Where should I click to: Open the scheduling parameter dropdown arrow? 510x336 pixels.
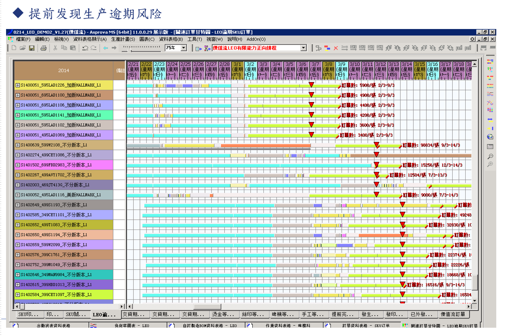(x=303, y=48)
